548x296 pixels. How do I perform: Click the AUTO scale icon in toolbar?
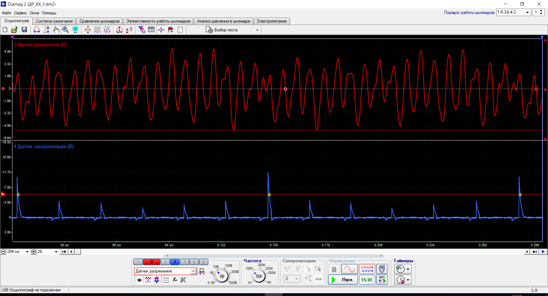119,30
